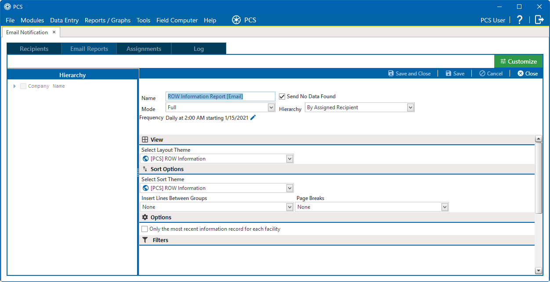Screen dimensions: 550x282
Task: Switch to the Assignments tab
Action: coord(144,49)
